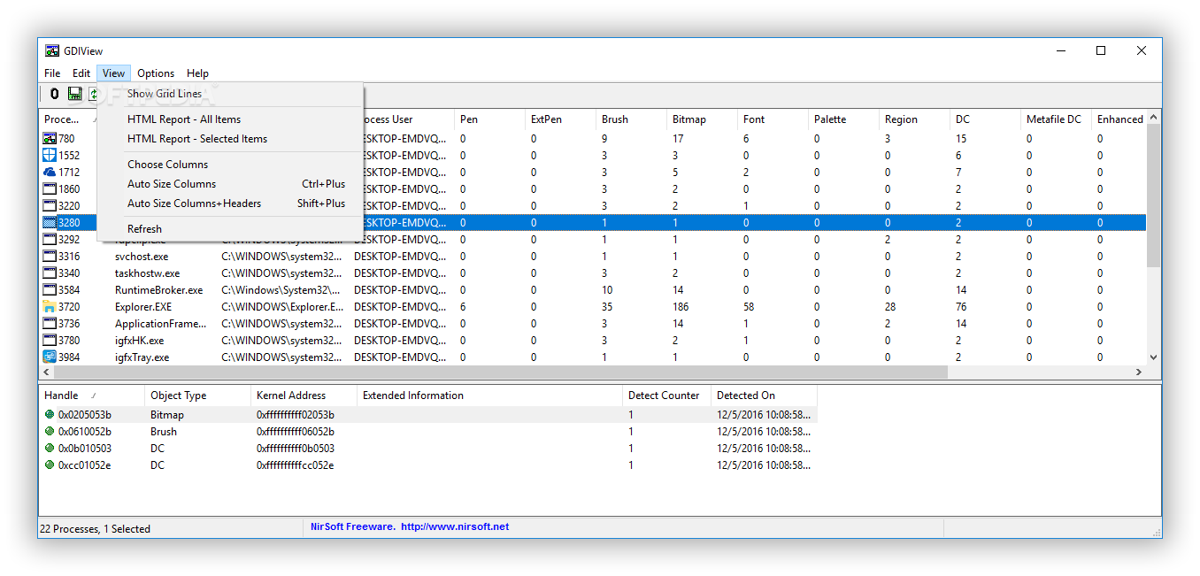Sort by the Bitmap column header
This screenshot has height=576, width=1200.
pyautogui.click(x=703, y=119)
